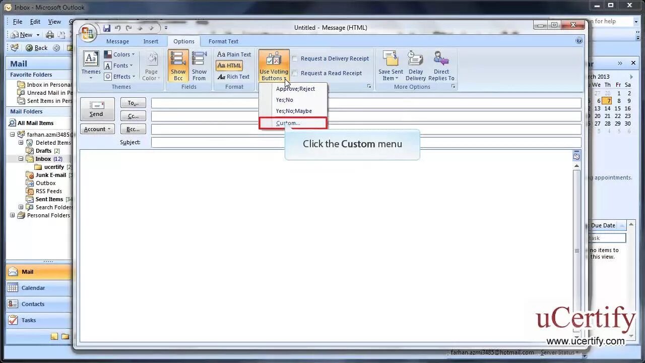Open Save Sent Item dropdown
This screenshot has height=363, width=645.
391,66
